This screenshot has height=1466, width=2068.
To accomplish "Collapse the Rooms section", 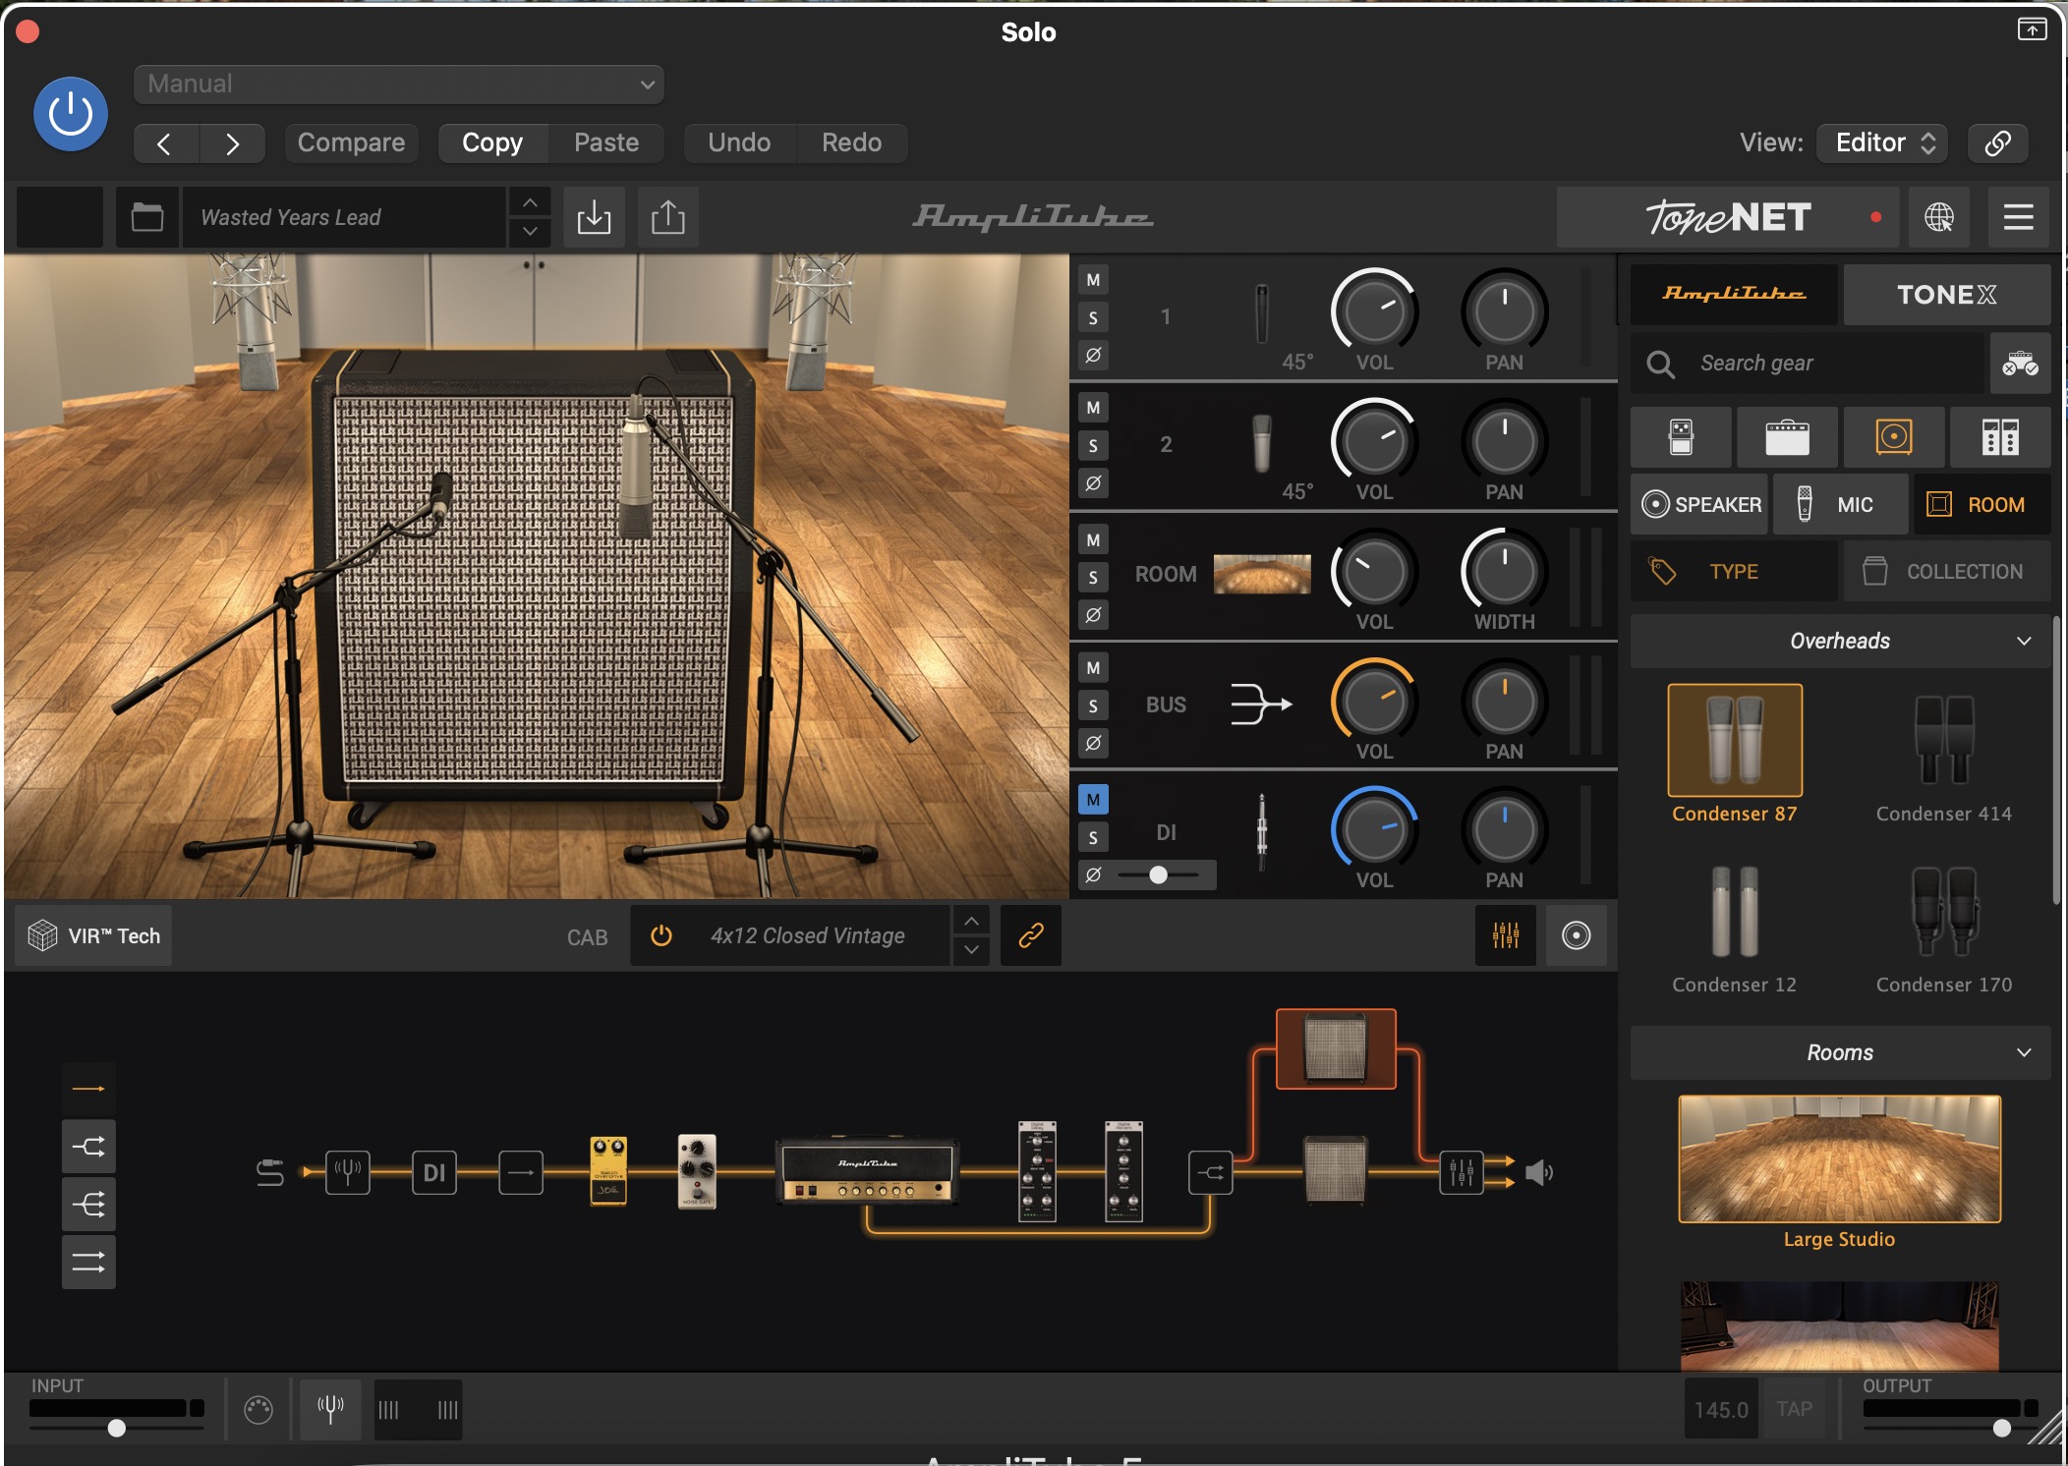I will [1840, 1052].
